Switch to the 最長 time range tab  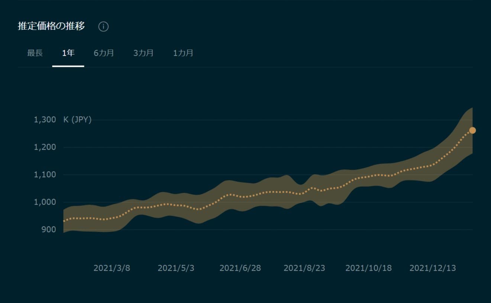tap(35, 53)
